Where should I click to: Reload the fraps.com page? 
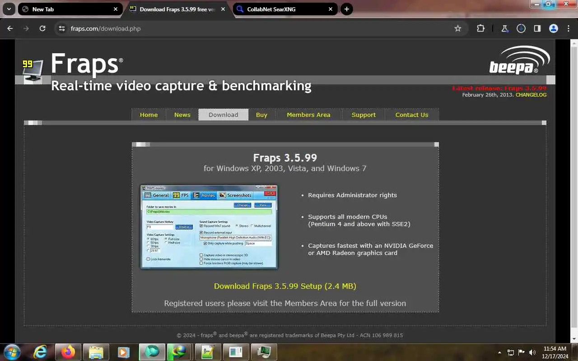click(42, 28)
